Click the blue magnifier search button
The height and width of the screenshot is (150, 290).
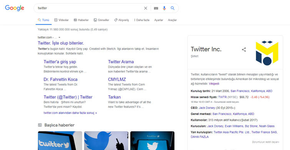tap(172, 8)
